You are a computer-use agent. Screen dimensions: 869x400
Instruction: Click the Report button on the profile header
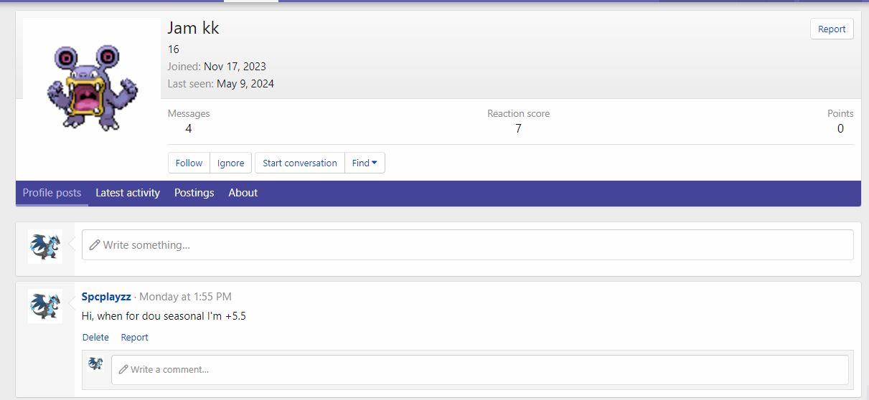click(x=832, y=29)
